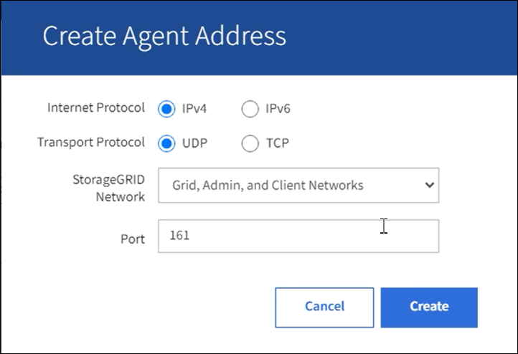The height and width of the screenshot is (354, 518).
Task: Select the IPv6 radio button
Action: [250, 110]
